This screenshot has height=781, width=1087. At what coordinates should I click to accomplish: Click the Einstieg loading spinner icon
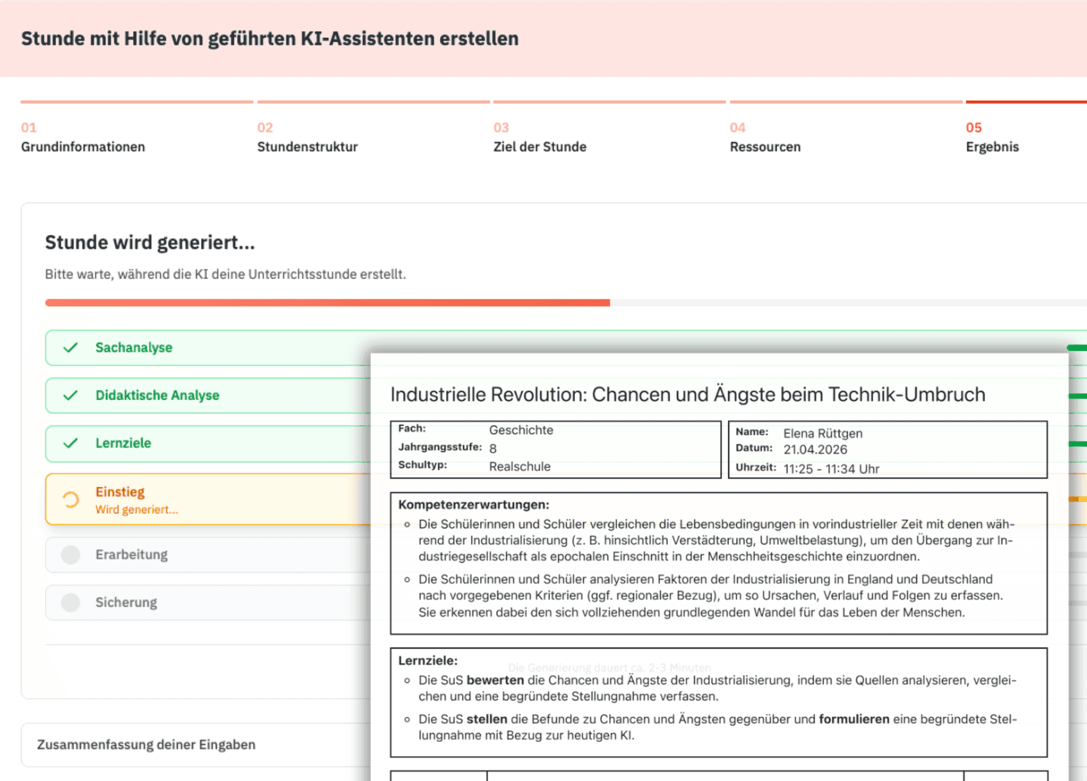tap(70, 500)
